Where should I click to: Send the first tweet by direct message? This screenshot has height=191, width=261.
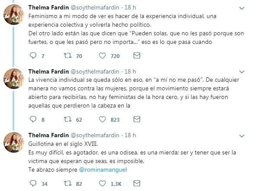(x=137, y=55)
